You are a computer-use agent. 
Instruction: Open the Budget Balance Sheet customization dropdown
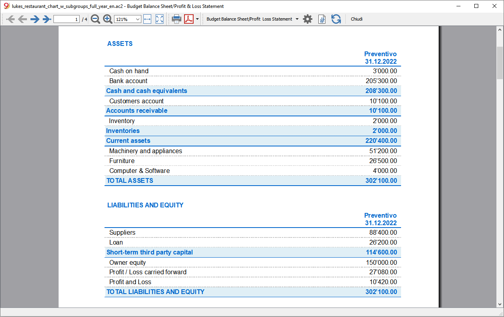coord(253,19)
